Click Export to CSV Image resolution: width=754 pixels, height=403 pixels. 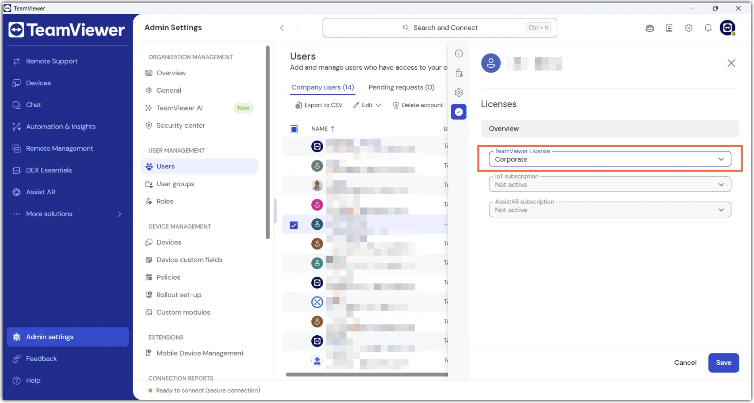tap(319, 105)
